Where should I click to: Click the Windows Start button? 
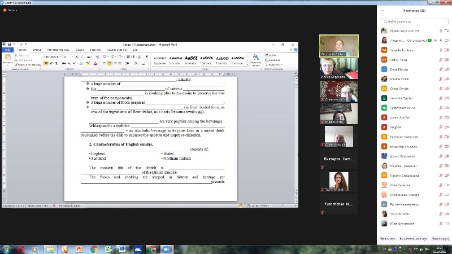(7, 249)
